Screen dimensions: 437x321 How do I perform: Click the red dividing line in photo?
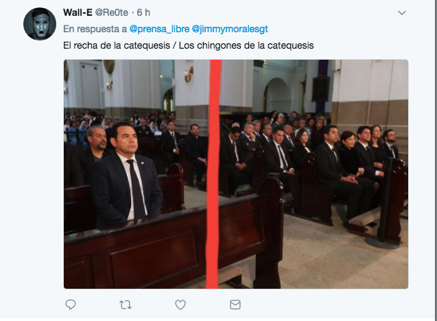[213, 174]
